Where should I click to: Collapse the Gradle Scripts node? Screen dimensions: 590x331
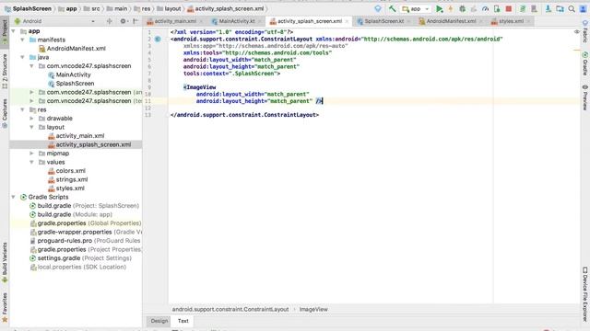pos(14,197)
